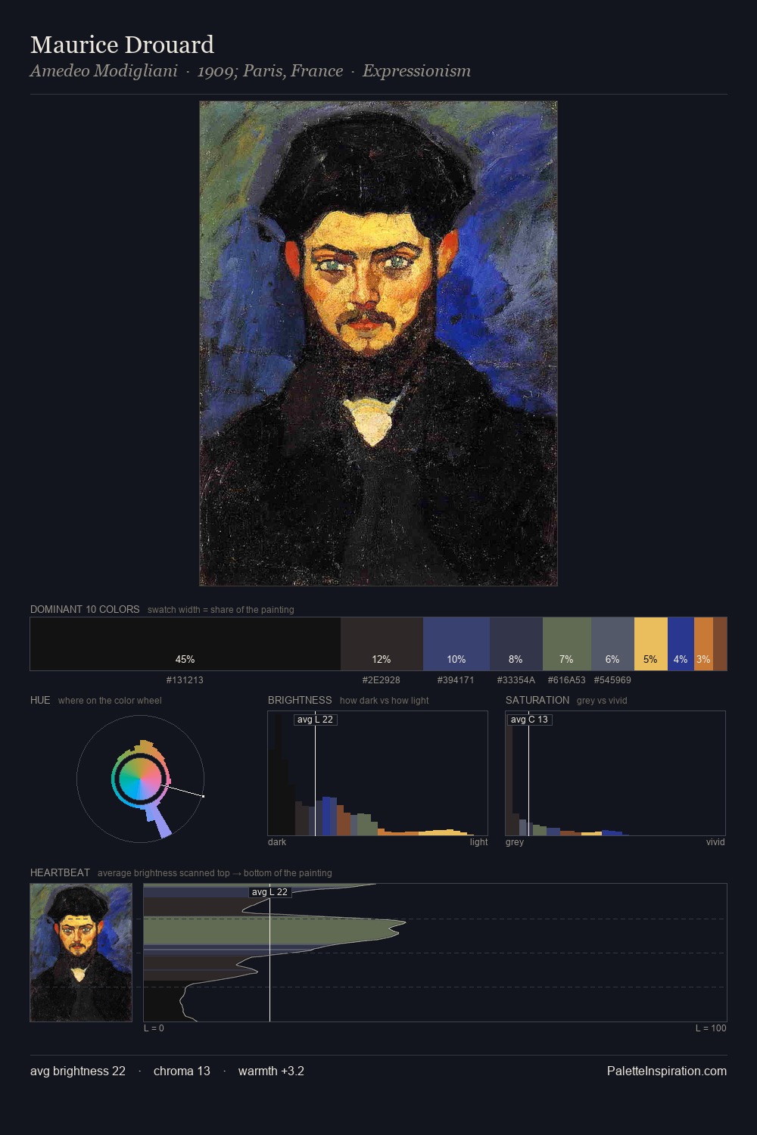
Task: Click the 'BRIGHTNESS' section heading
Action: coord(300,700)
